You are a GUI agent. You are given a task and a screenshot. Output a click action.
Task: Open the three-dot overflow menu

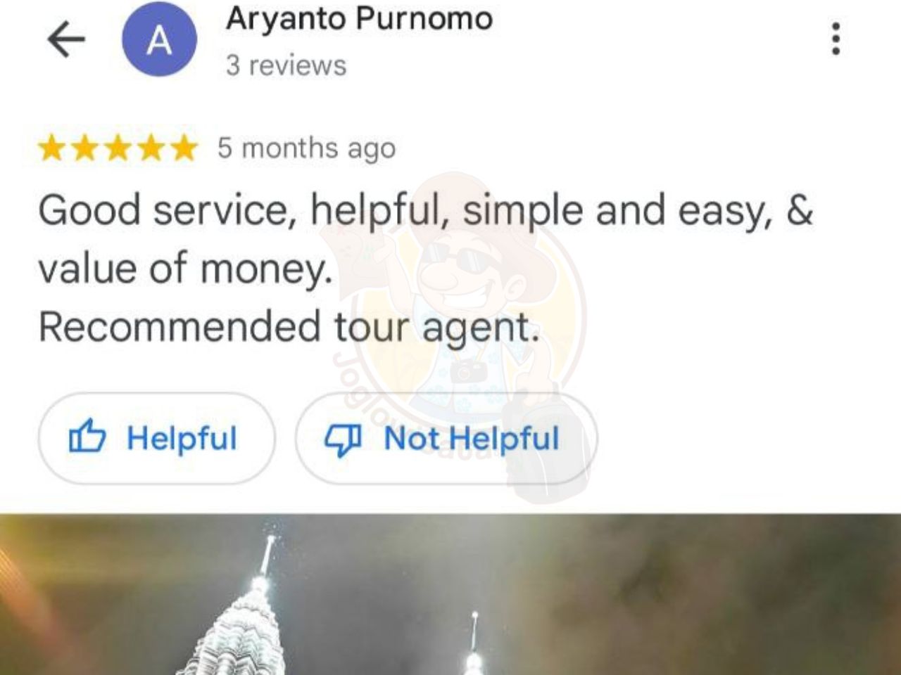(836, 39)
